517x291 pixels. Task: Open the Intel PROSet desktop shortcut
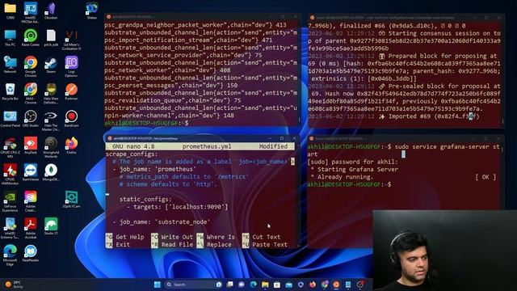(31, 13)
